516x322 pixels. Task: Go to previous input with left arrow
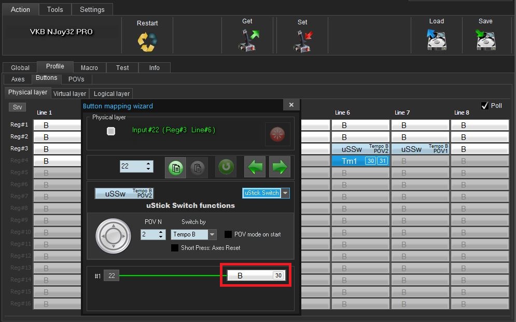255,167
